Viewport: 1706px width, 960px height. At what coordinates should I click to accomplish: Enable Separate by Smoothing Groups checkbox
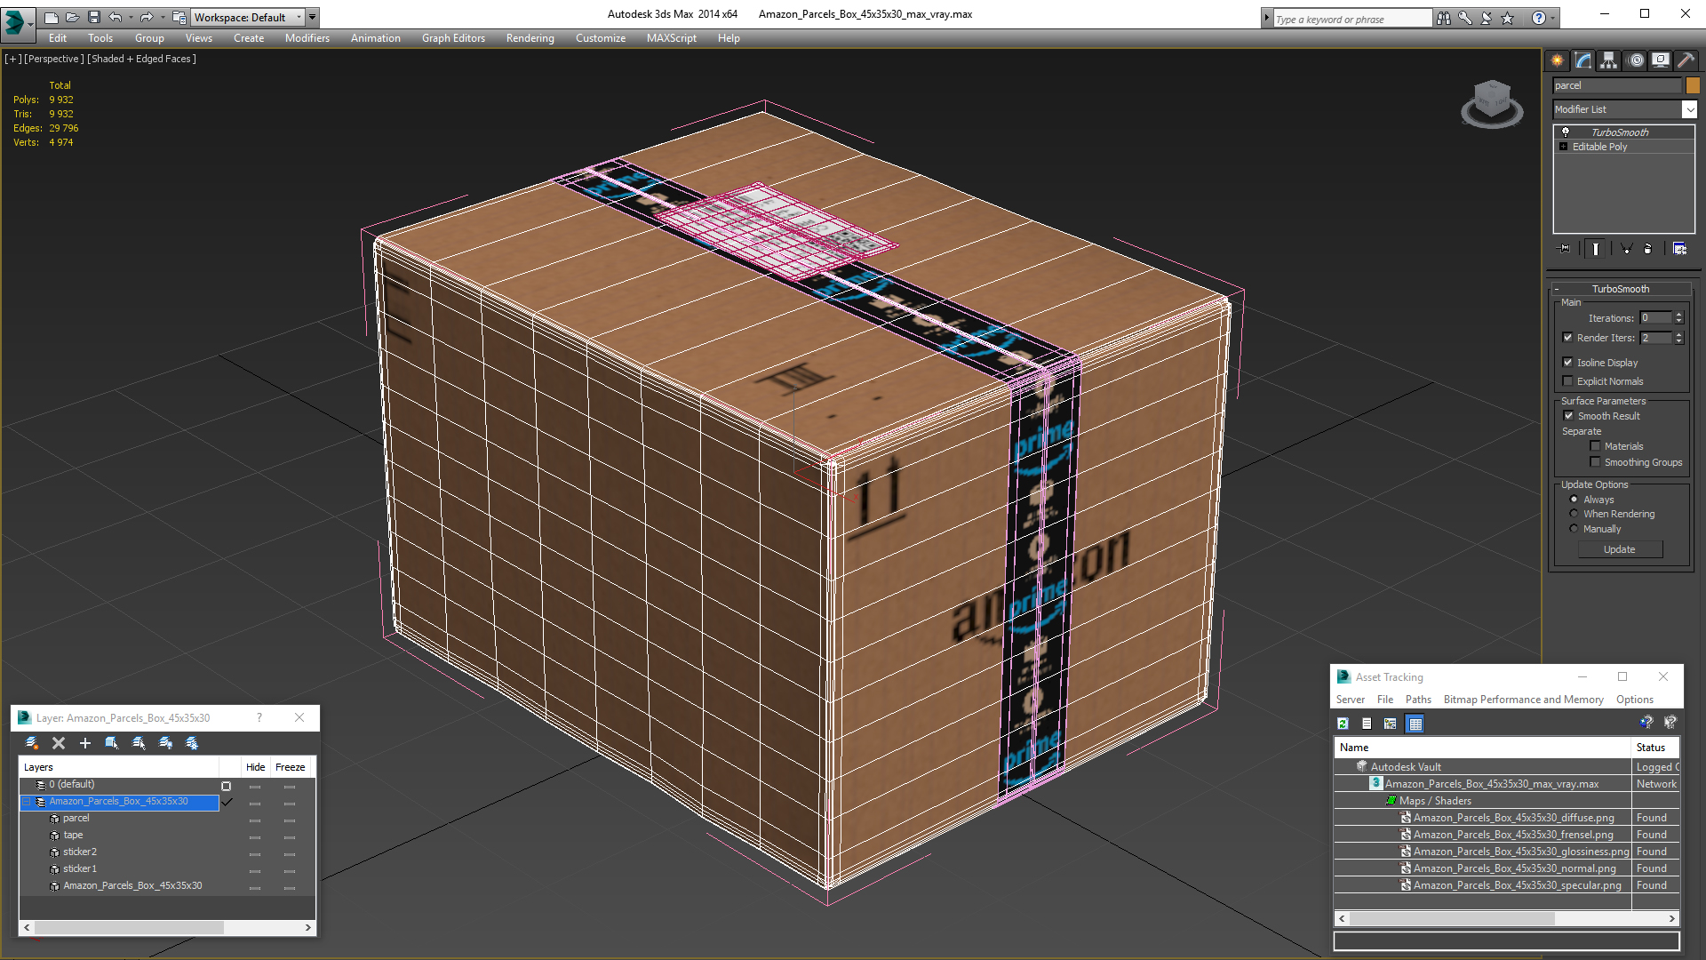1595,462
